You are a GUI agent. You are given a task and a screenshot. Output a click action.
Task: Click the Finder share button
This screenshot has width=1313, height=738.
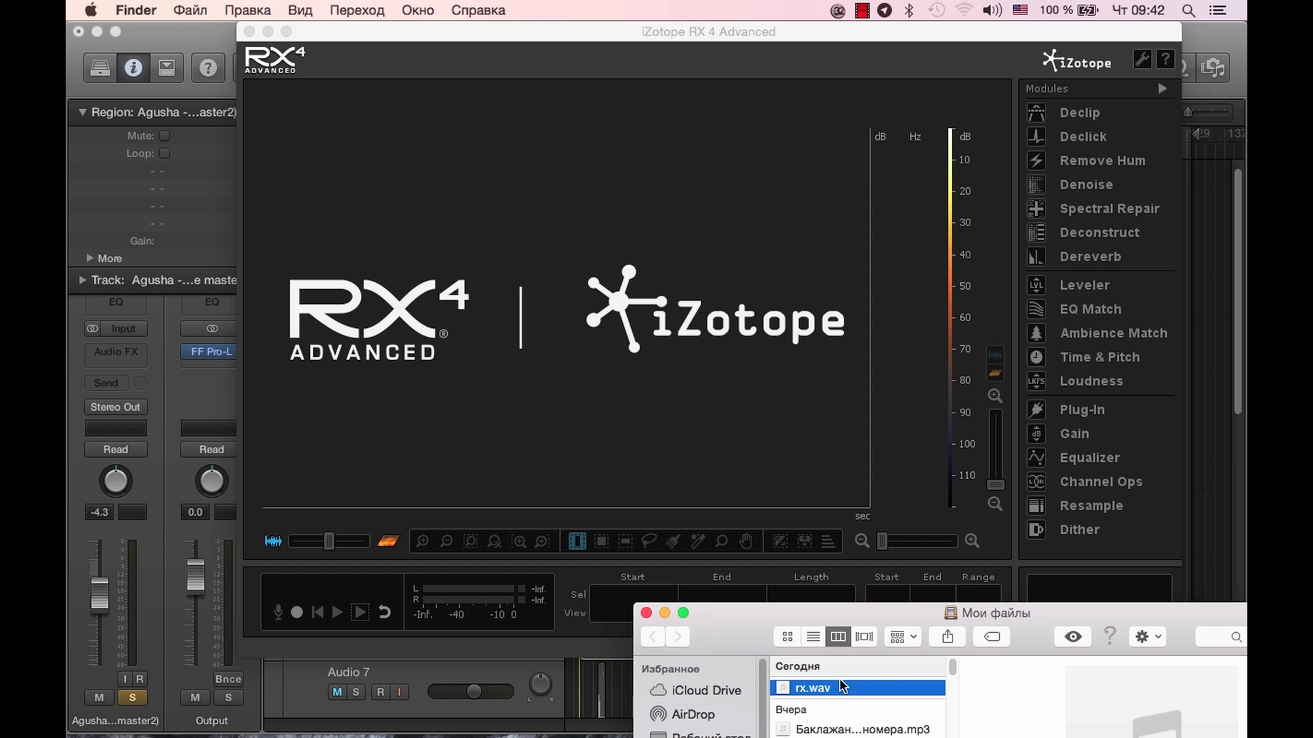point(947,636)
